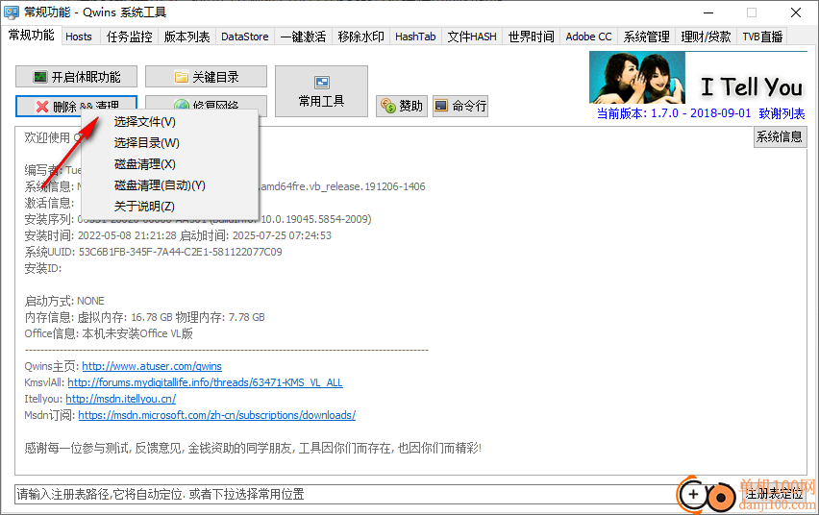Click the hibernate monitor icon
This screenshot has width=819, height=515.
pyautogui.click(x=40, y=77)
